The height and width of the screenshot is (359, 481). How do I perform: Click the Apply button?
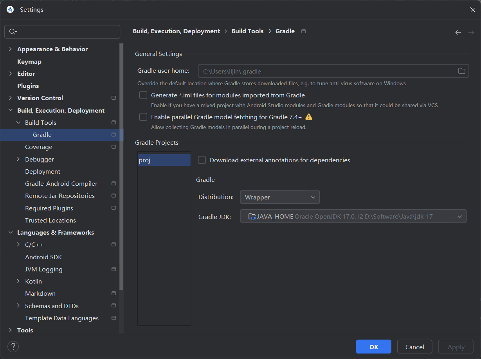[455, 346]
